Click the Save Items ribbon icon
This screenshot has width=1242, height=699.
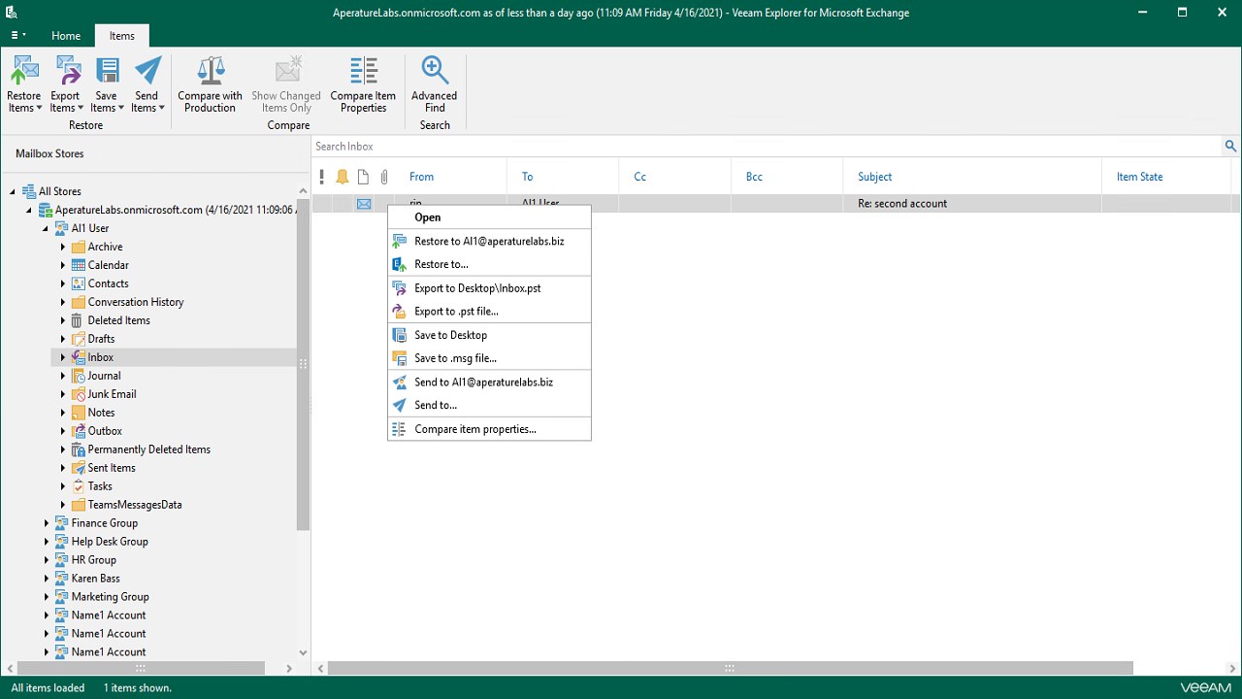[x=107, y=72]
